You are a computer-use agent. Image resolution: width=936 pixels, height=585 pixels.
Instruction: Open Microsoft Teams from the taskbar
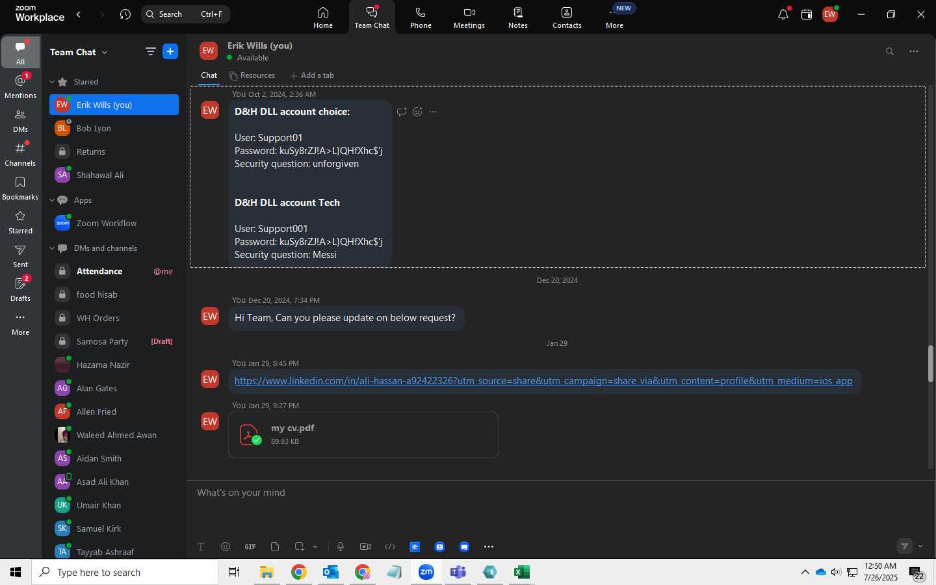[458, 572]
